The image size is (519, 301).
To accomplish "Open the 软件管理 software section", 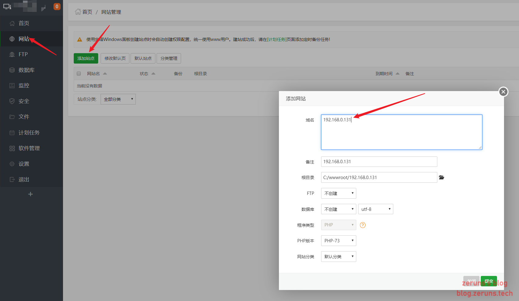I will click(x=29, y=148).
